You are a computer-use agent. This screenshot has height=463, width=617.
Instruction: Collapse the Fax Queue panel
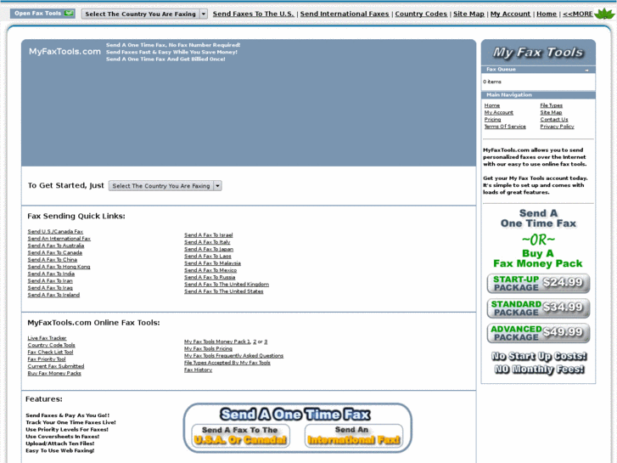tap(586, 70)
